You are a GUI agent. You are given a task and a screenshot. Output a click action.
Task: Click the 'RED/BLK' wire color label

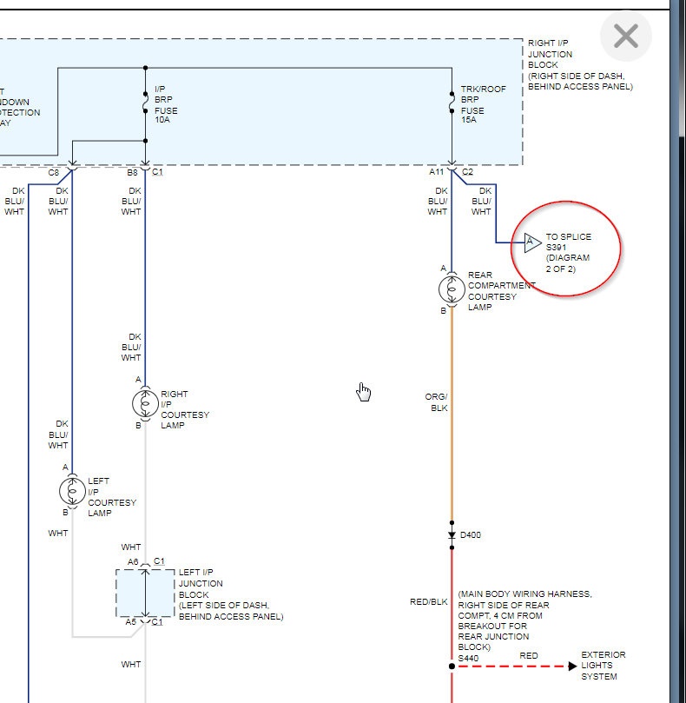pos(428,601)
